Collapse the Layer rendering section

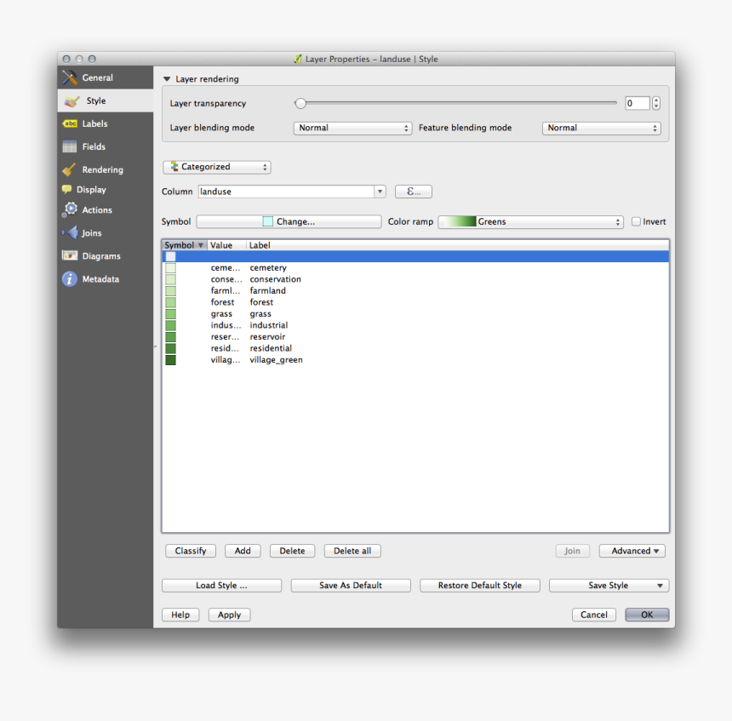tap(167, 79)
